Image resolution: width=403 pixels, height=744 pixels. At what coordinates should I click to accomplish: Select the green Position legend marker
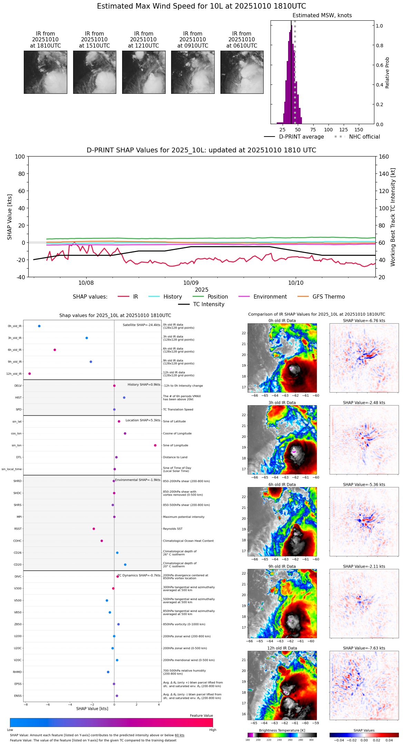click(198, 296)
